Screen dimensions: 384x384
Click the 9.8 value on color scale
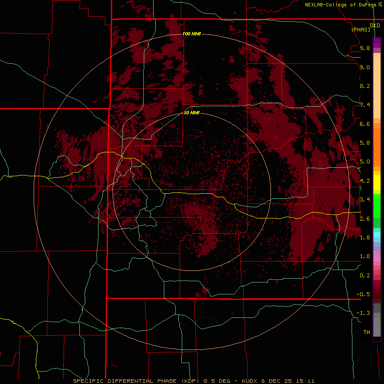[365, 48]
